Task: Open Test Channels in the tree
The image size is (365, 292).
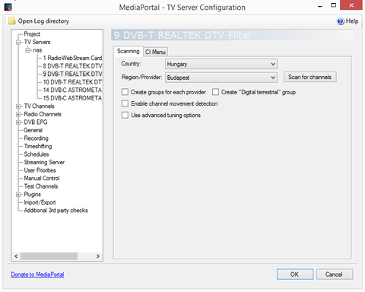Action: tap(41, 186)
